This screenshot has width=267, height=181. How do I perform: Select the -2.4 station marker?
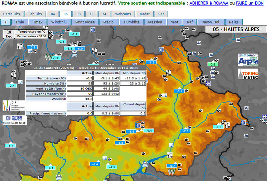pyautogui.click(x=11, y=86)
